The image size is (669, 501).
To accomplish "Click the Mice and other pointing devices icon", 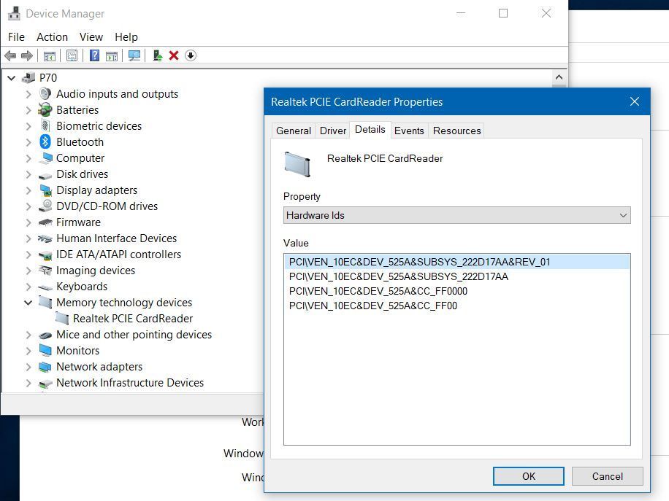I will pos(45,335).
